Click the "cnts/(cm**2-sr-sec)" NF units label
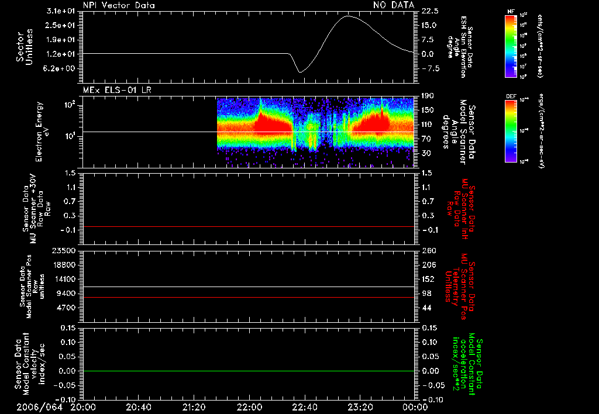The image size is (599, 414). coord(540,46)
